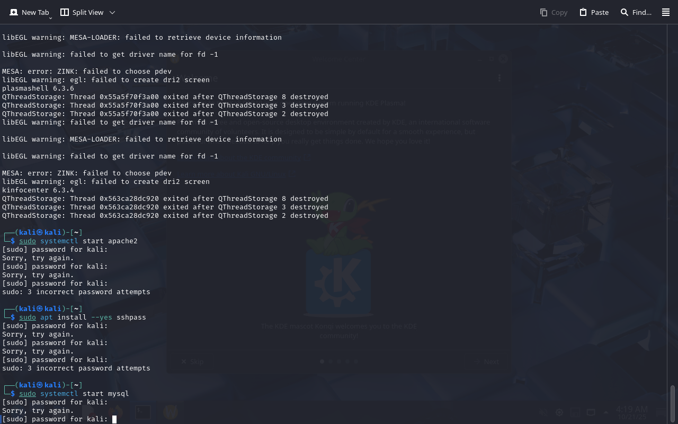Open a new terminal tab
The height and width of the screenshot is (424, 678).
(14, 12)
